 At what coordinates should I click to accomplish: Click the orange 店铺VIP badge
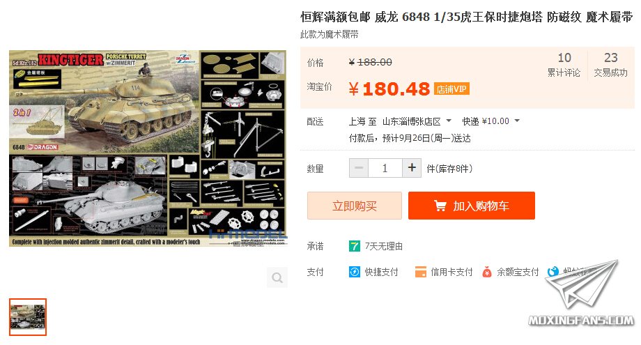451,89
